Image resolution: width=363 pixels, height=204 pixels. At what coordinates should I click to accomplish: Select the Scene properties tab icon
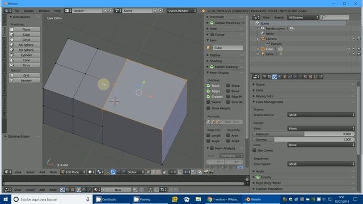click(x=275, y=77)
